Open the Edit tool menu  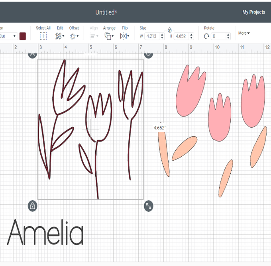[x=59, y=36]
